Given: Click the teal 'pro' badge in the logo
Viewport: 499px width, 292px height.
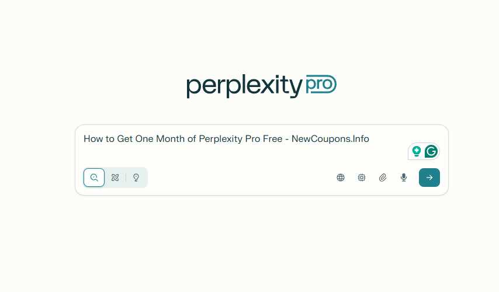Looking at the screenshot, I should tap(321, 85).
